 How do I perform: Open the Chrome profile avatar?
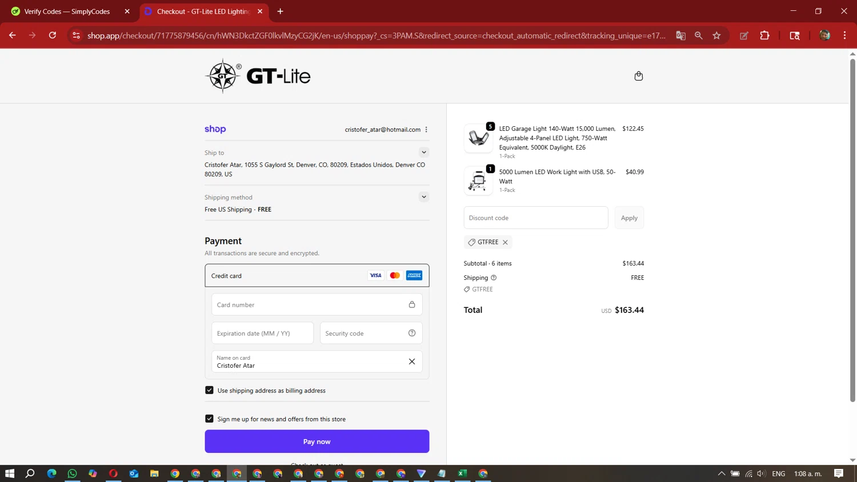824,35
